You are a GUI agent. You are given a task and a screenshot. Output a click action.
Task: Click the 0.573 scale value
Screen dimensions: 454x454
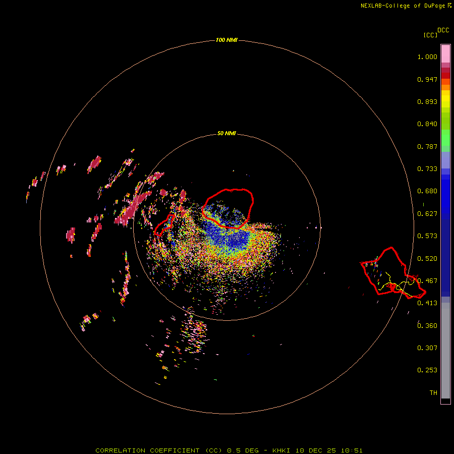pyautogui.click(x=427, y=236)
